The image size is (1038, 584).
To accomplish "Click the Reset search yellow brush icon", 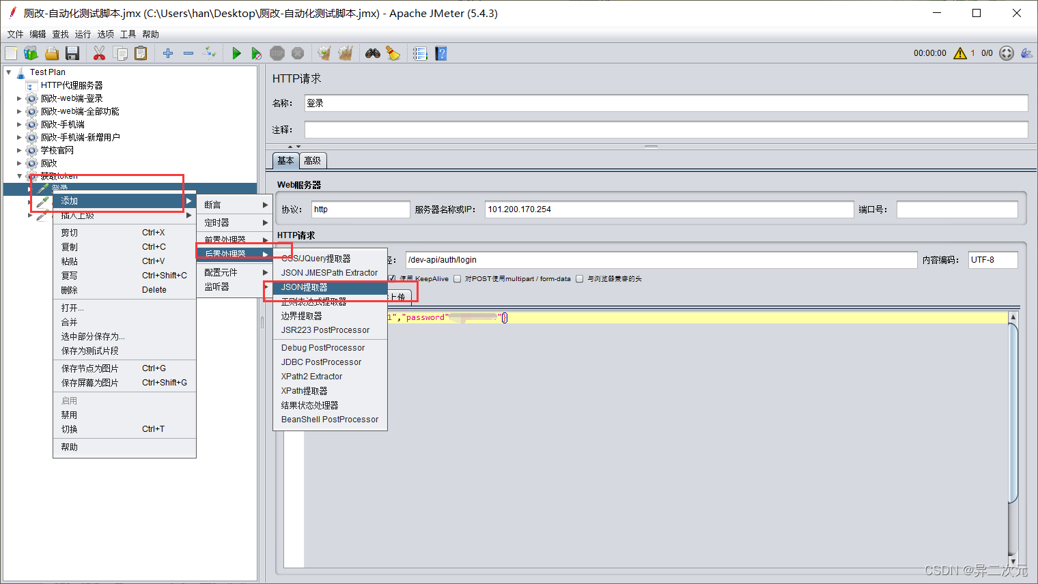I will (x=393, y=53).
